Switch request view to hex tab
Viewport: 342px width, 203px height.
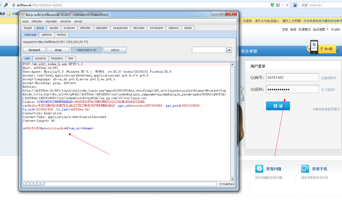[x=71, y=58]
